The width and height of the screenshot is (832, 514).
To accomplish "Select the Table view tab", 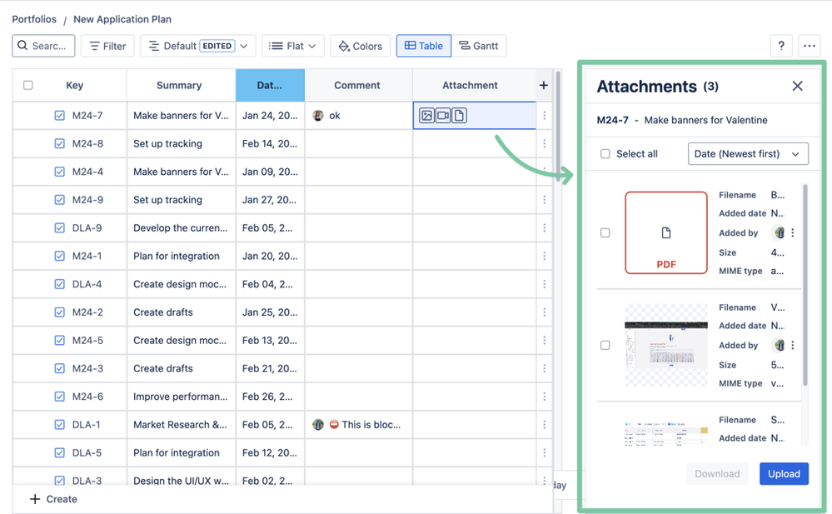I will (423, 46).
